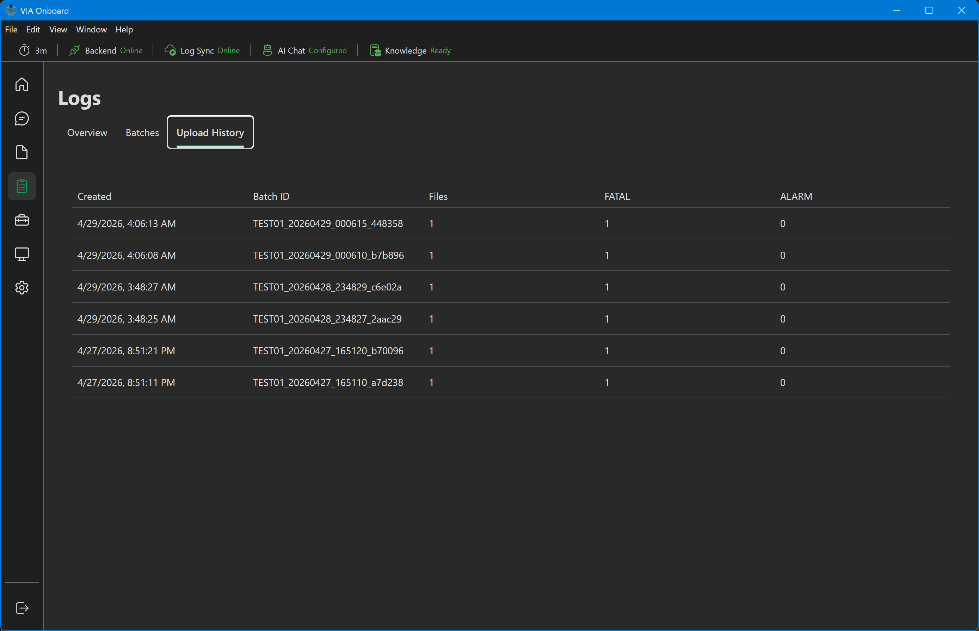This screenshot has height=631, width=979.
Task: Select batch TEST01_20260427_165120_b70096
Action: (328, 351)
